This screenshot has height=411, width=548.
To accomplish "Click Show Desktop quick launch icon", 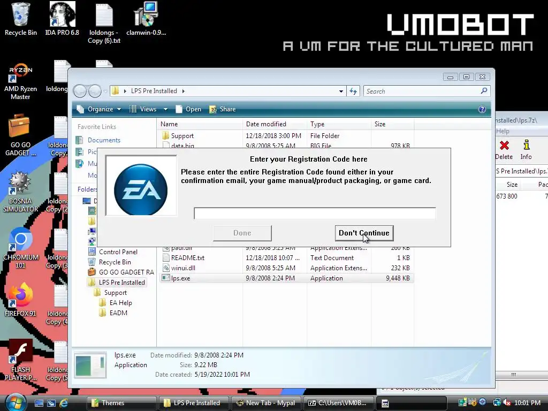I will tap(39, 403).
